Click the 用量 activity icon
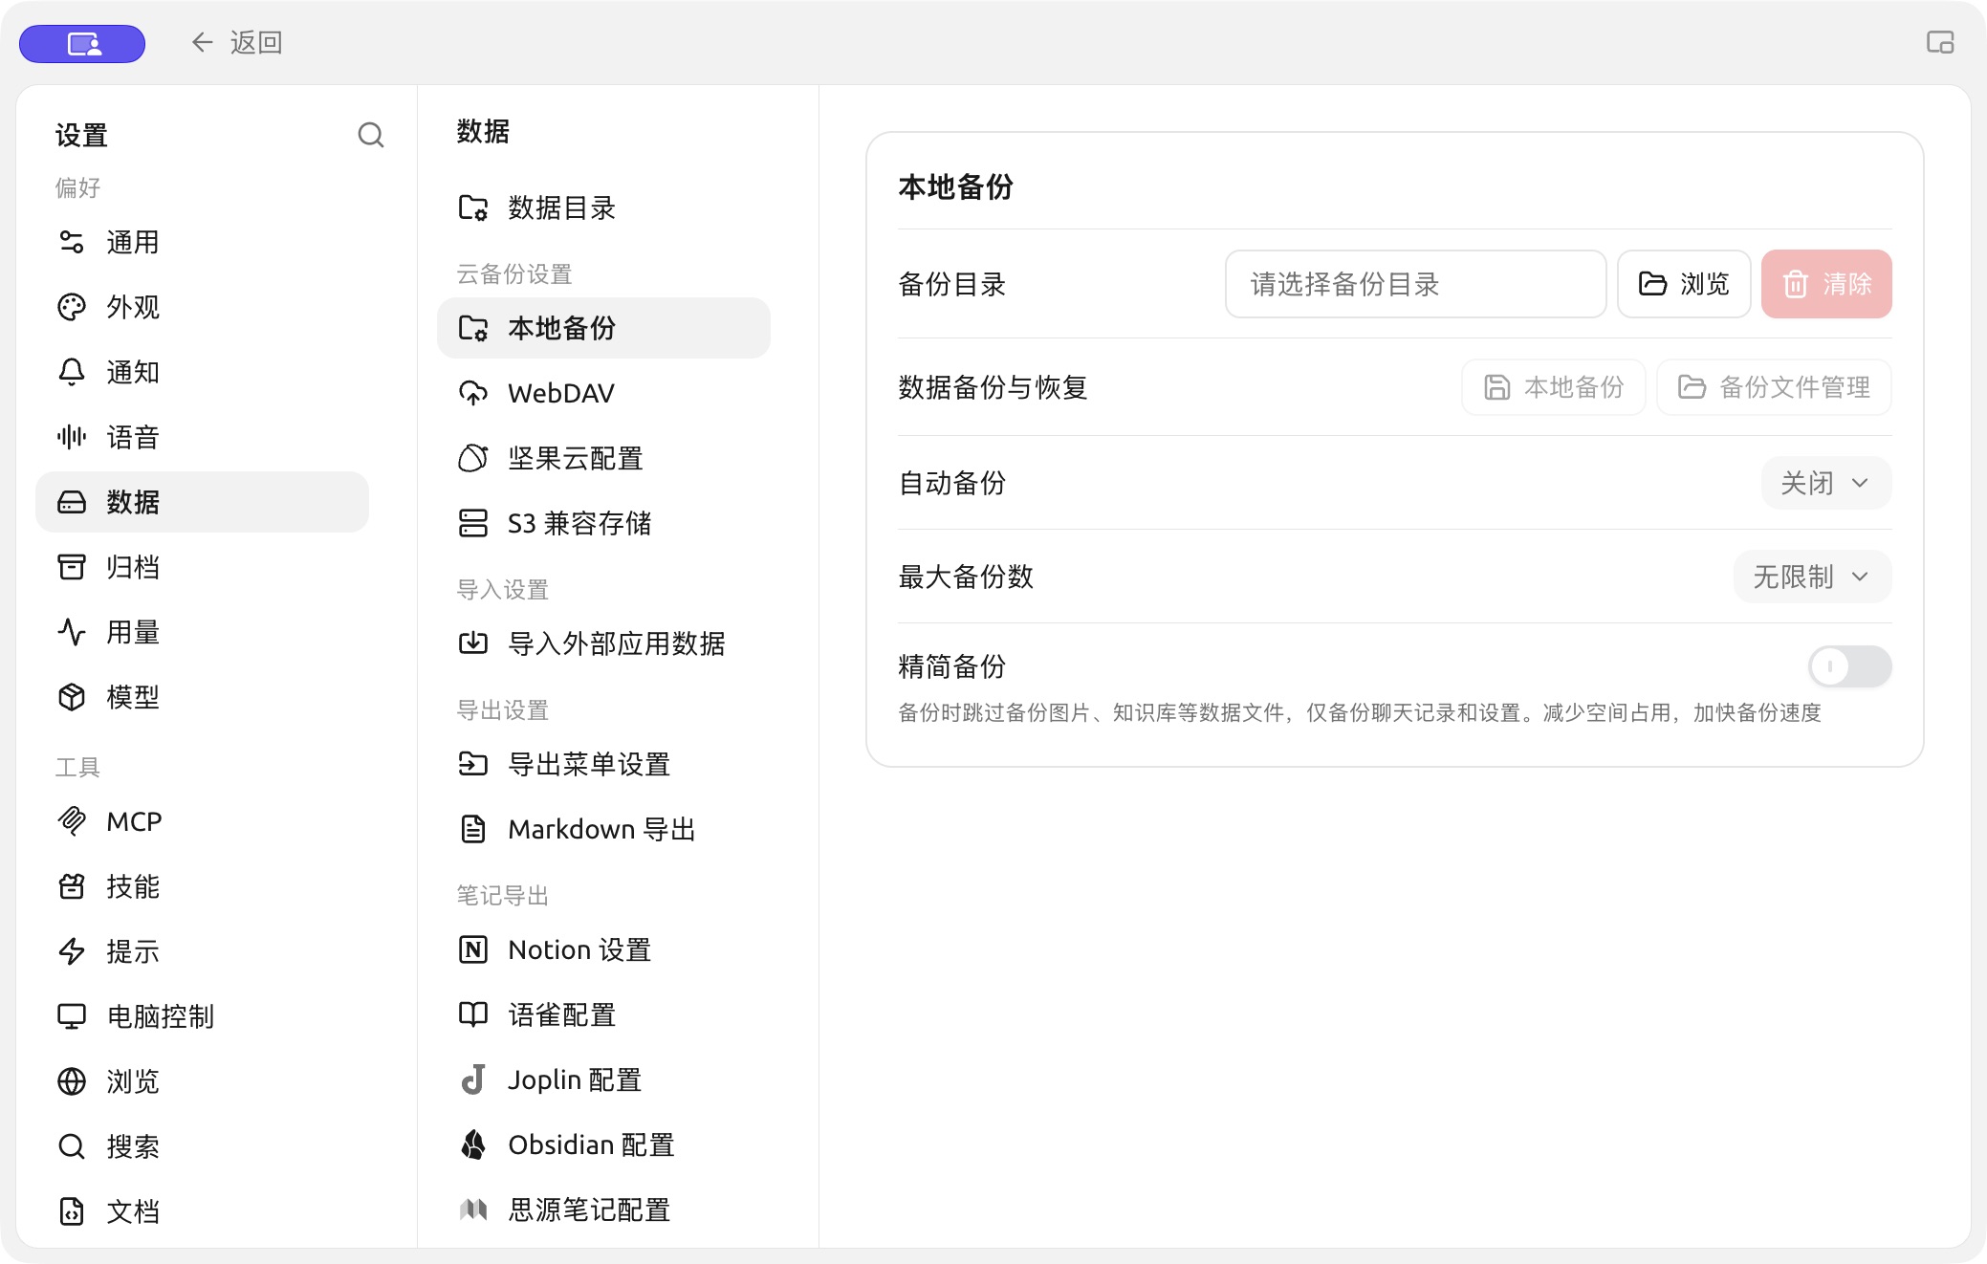The image size is (1987, 1264). 72,632
